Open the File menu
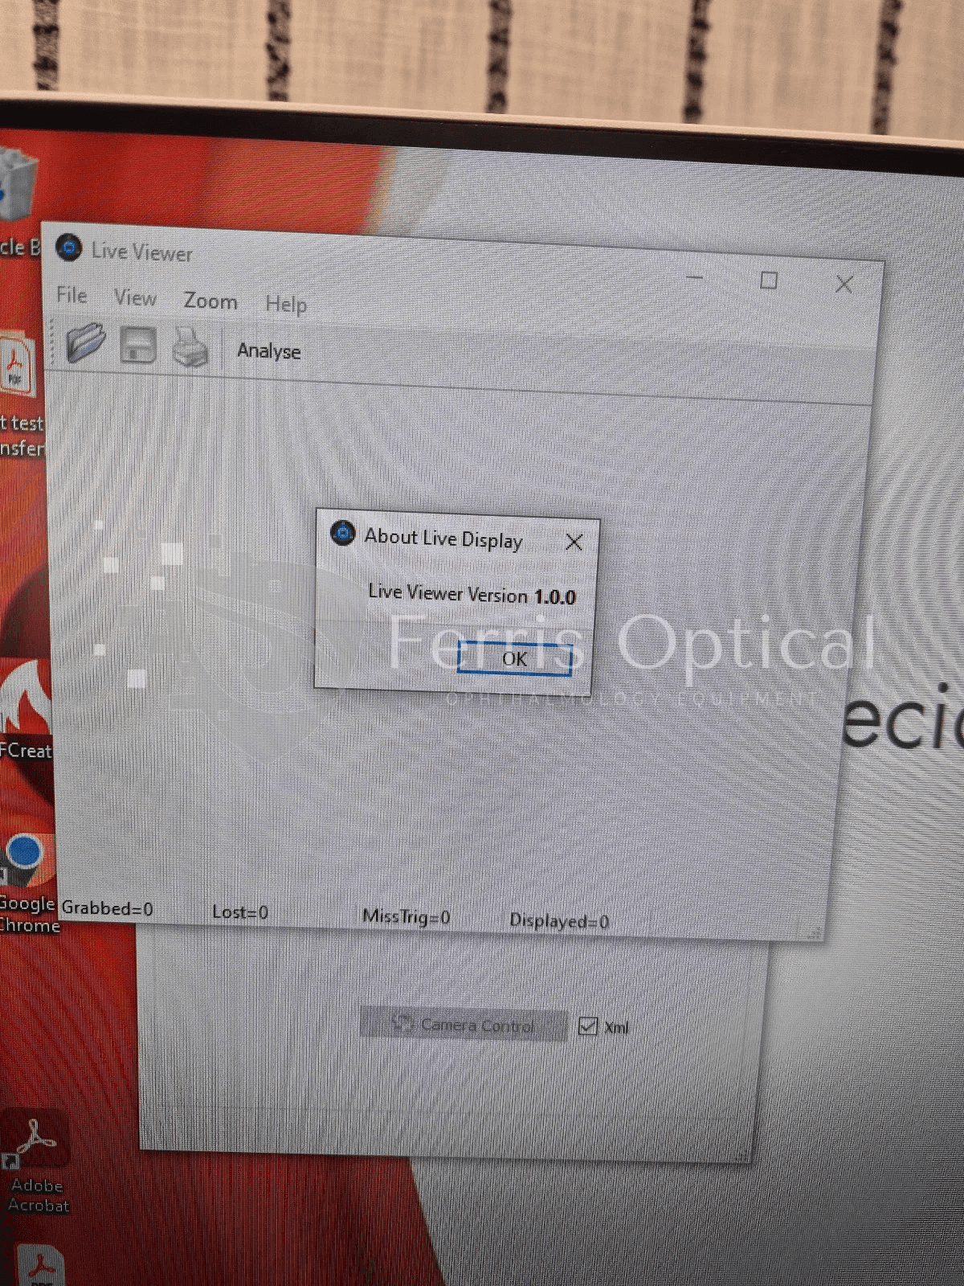The image size is (964, 1286). [71, 295]
